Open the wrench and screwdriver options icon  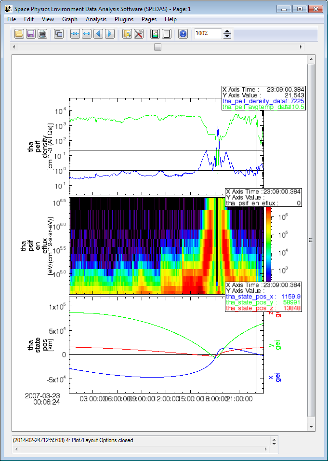[139, 34]
